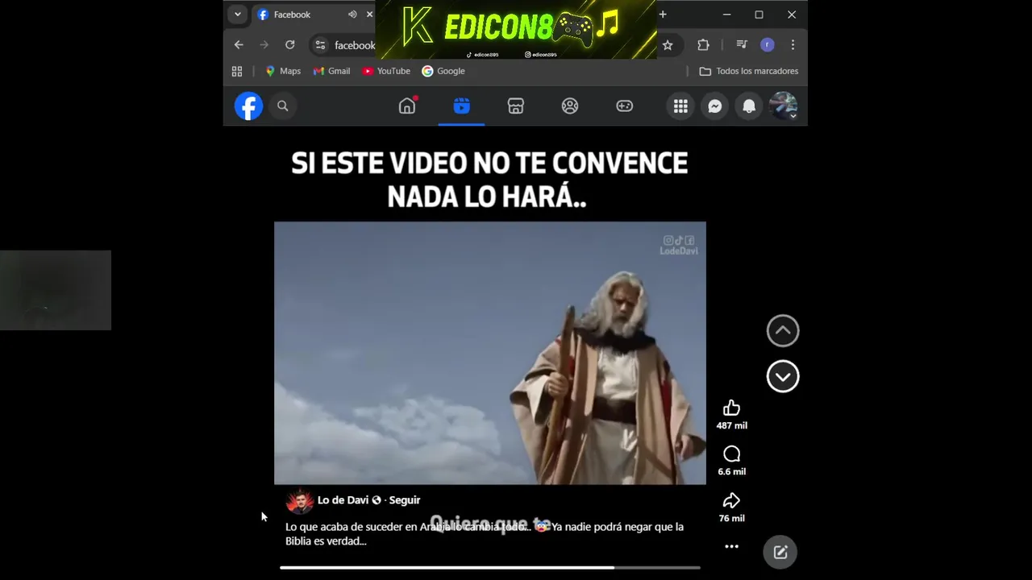Image resolution: width=1032 pixels, height=580 pixels.
Task: Open Groups icon in Facebook navbar
Action: 570,106
